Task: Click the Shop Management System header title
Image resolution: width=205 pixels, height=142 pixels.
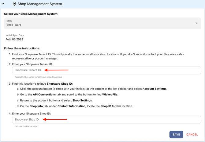Action: (40, 4)
